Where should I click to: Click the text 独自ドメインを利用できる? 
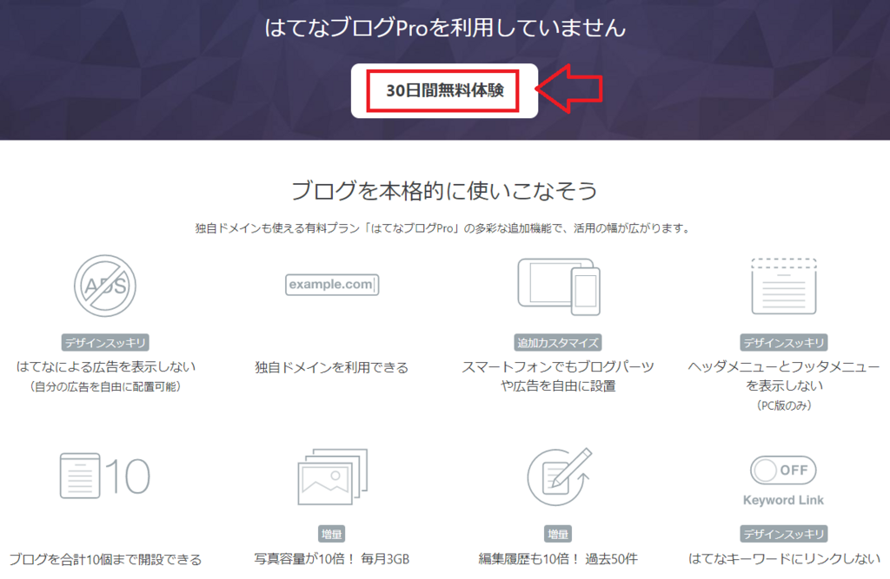click(x=331, y=367)
